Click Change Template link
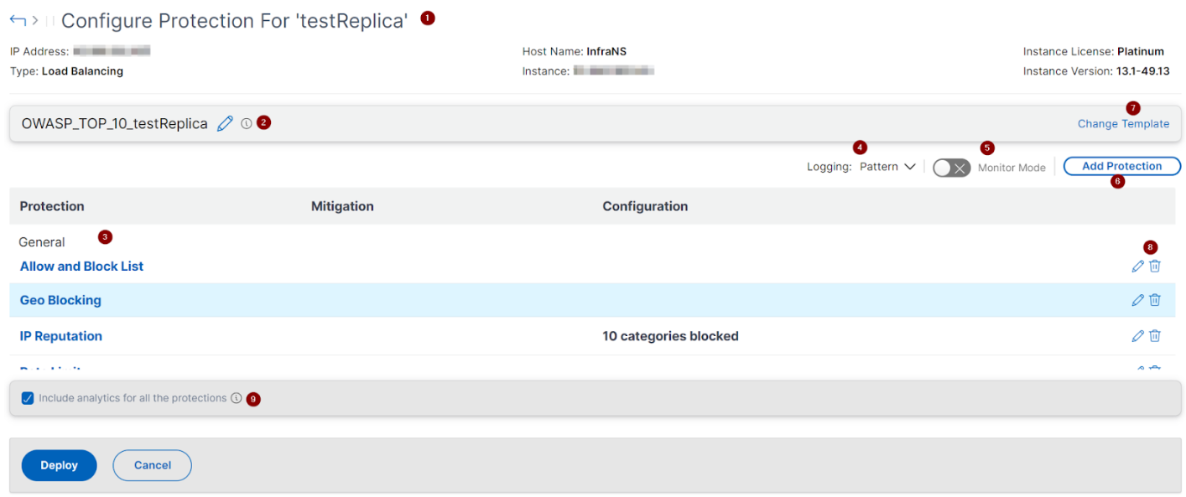The height and width of the screenshot is (497, 1186). click(1123, 124)
